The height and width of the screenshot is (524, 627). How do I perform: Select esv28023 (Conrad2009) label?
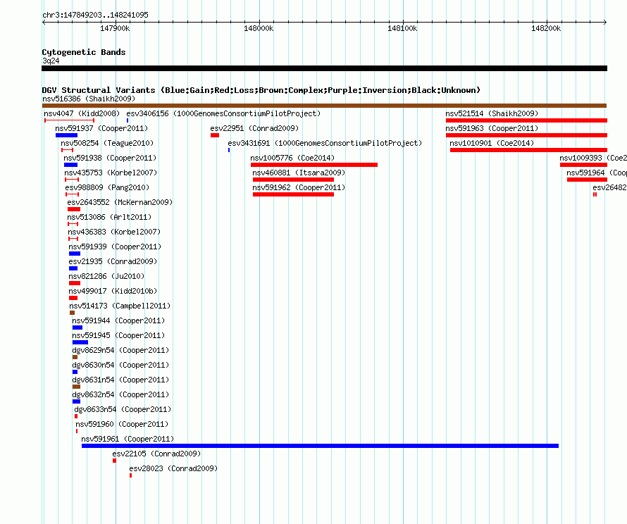(173, 468)
